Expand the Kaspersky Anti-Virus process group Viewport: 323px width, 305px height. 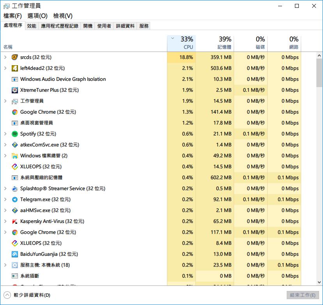[5, 221]
